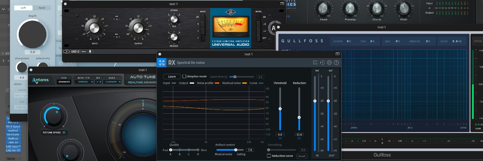Open Auto-Tune Input Type Soprano dropdown
Screen dimensions: 483x161
tap(83, 82)
